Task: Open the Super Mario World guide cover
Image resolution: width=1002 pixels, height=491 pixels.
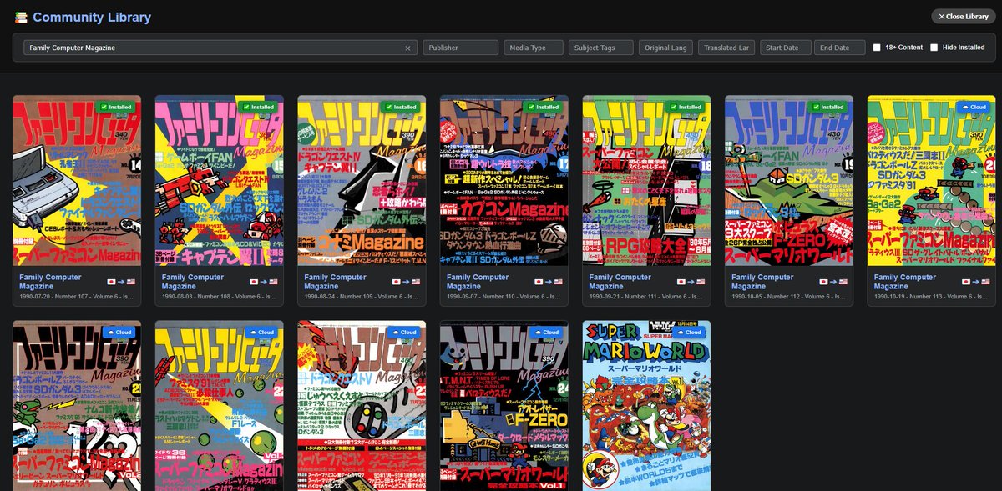Action: (x=647, y=405)
